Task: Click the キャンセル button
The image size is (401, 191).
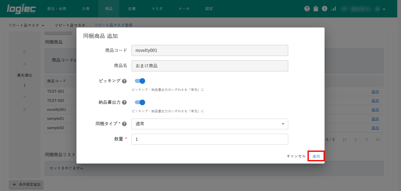Action: [296, 156]
